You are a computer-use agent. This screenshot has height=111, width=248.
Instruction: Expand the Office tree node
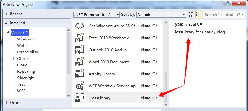tap(14, 58)
